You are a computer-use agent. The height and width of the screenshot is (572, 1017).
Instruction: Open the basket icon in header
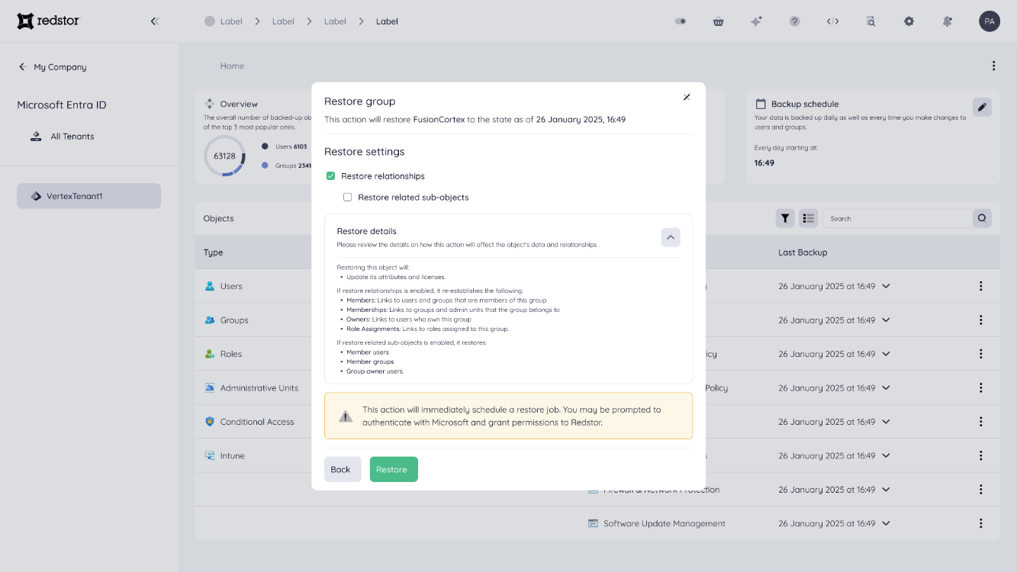[x=718, y=21]
